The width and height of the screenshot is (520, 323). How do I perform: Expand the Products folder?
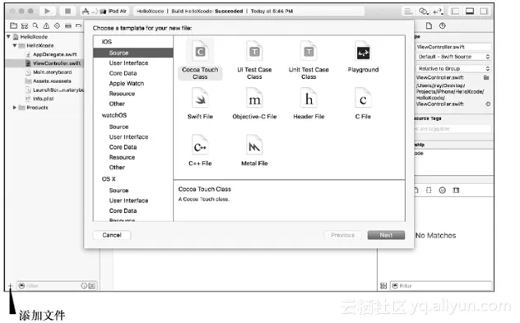(15, 108)
